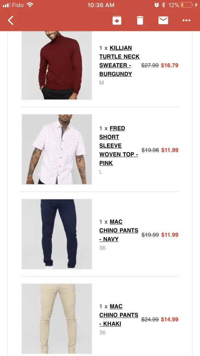The height and width of the screenshot is (356, 200).
Task: Tap the $16.79 sale price
Action: point(170,66)
